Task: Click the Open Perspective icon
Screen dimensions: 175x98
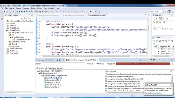Action: coord(165,11)
